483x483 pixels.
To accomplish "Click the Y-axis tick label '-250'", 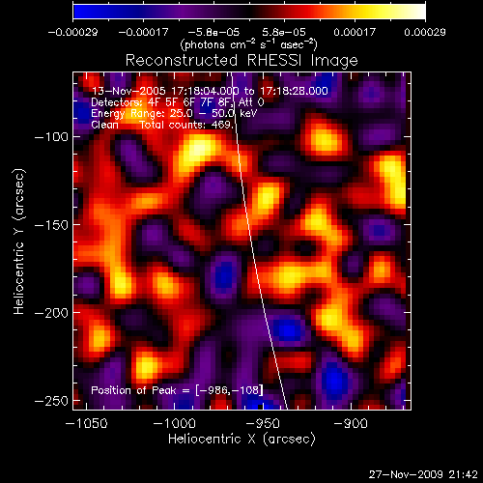I will click(51, 401).
